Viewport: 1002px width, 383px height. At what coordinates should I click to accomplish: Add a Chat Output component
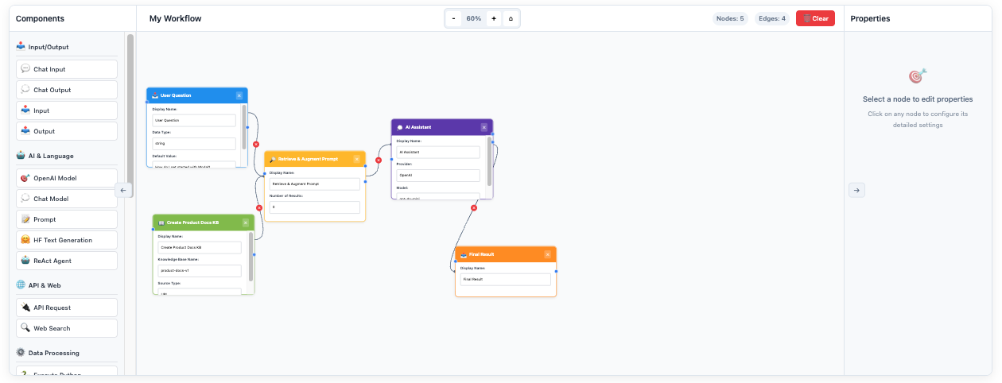coord(67,90)
